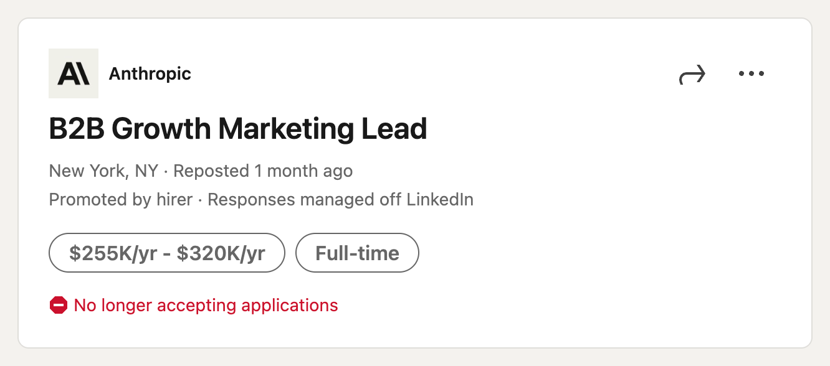Click the Anthropic company logo

point(74,73)
